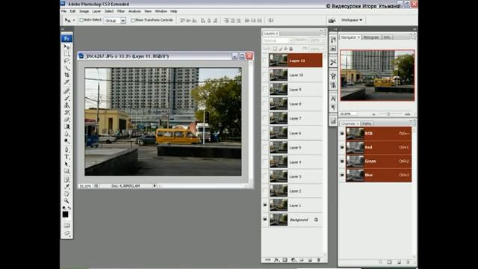
Task: Click the Navigator preview thumbnail
Action: 377,75
